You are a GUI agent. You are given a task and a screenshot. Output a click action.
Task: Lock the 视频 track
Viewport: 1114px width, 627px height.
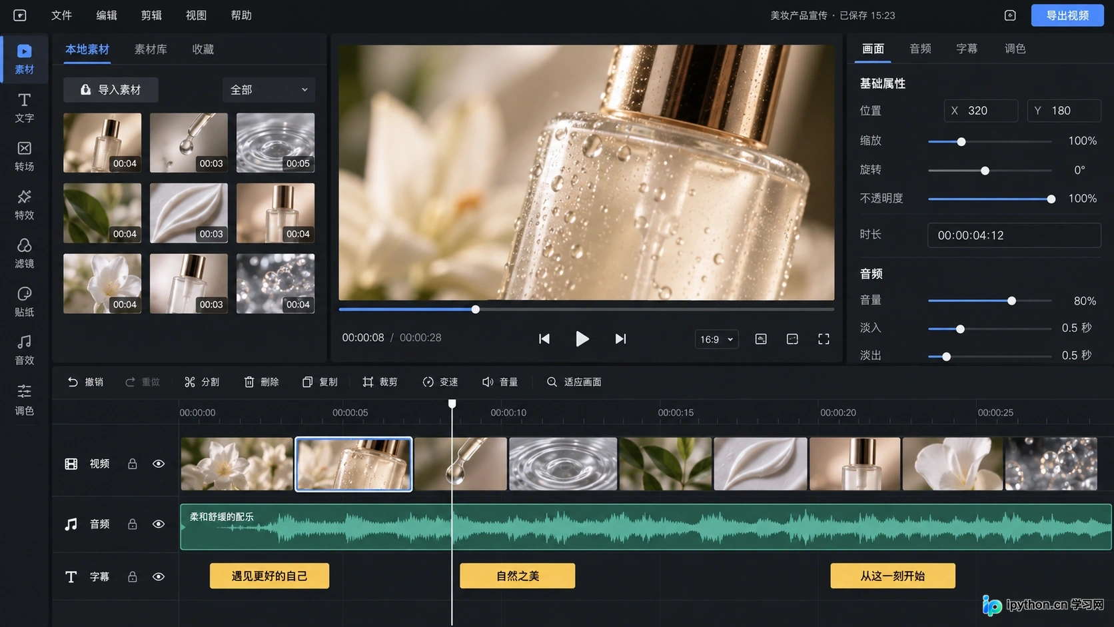[x=133, y=464]
